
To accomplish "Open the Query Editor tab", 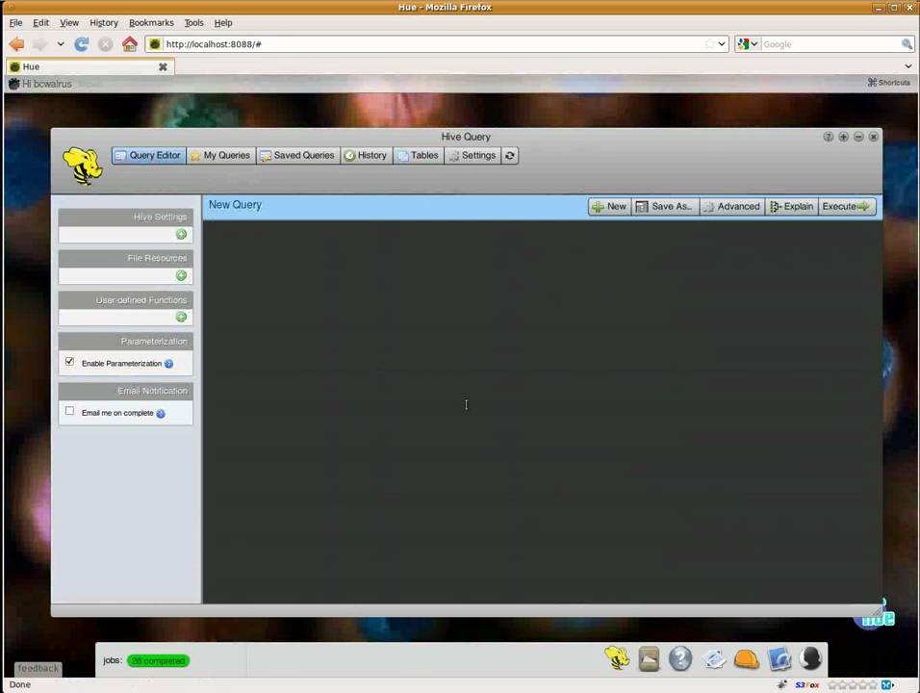I will (148, 156).
